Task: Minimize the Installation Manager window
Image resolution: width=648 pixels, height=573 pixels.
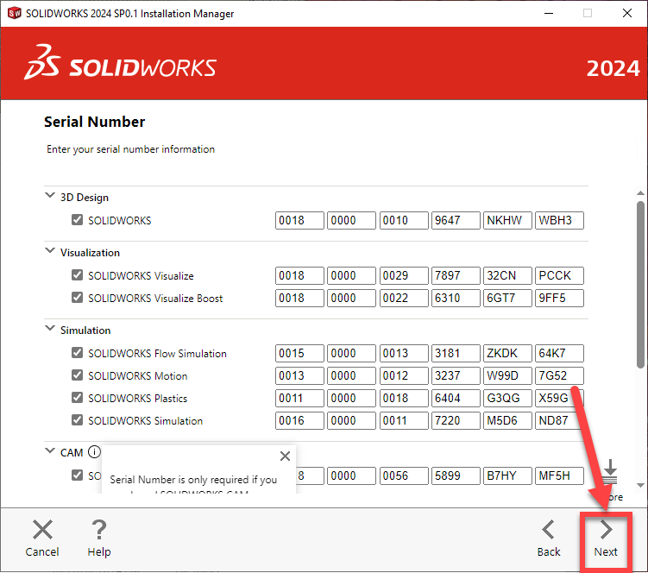Action: [549, 13]
